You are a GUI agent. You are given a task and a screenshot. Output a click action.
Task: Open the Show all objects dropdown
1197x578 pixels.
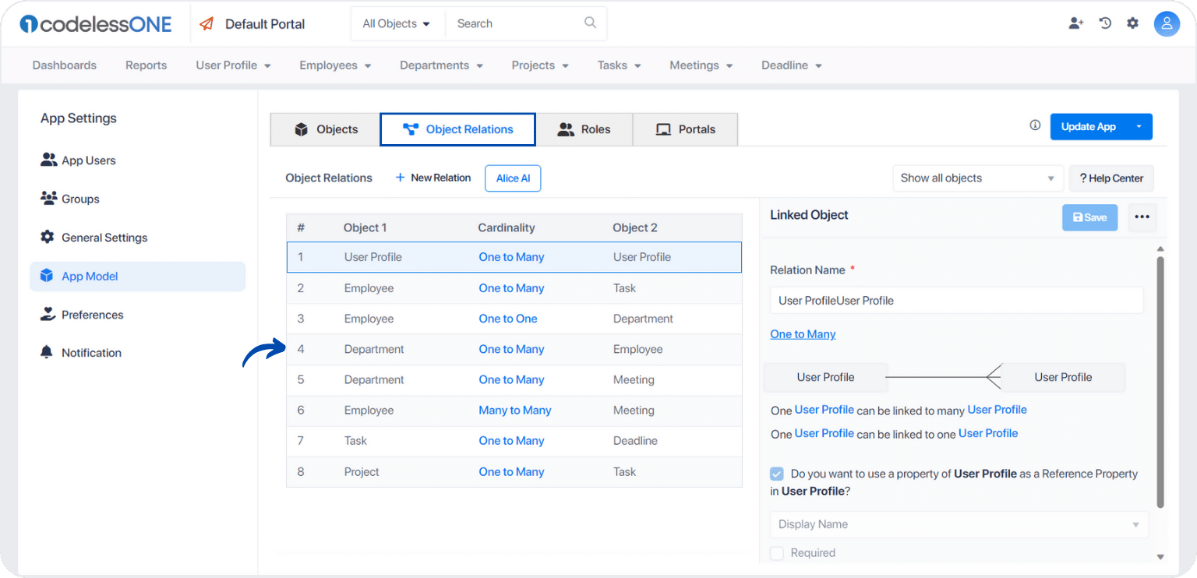(977, 178)
